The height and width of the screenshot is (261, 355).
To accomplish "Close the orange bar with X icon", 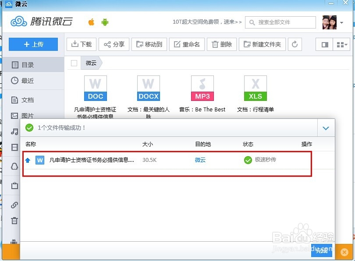I will 344,252.
